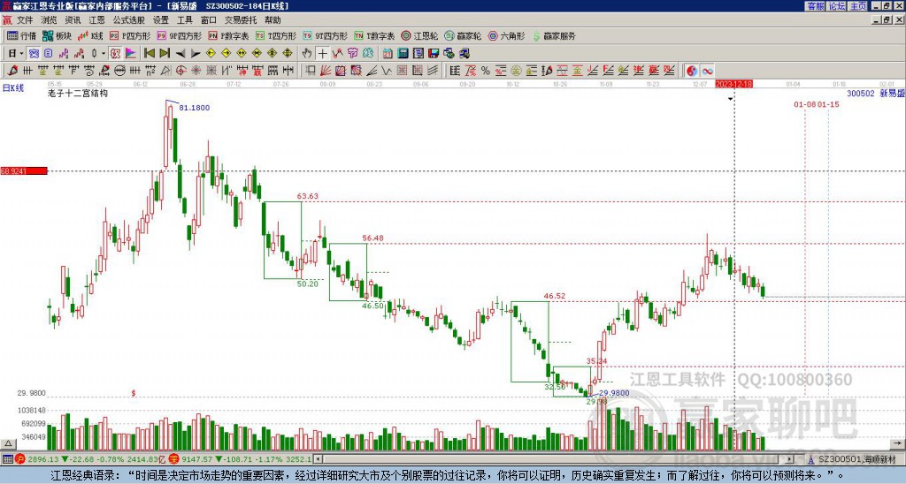Step chart left with black arrow

(180, 54)
